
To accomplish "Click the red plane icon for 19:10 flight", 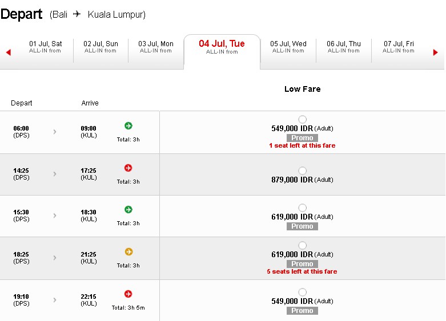I will 128,294.
